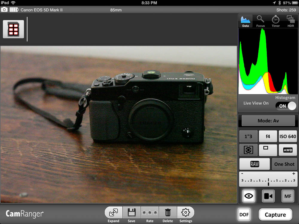Toggle live view eye button
Image resolution: width=299 pixels, height=224 pixels.
[x=249, y=196]
